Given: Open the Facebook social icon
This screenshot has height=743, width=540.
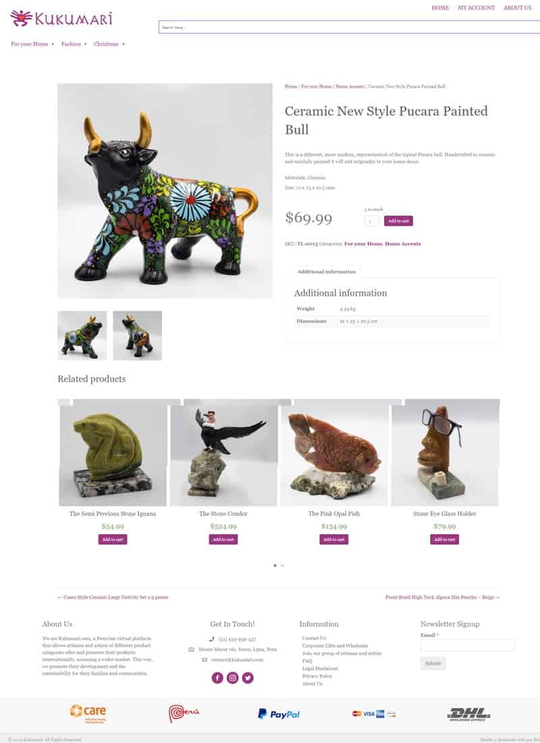Looking at the screenshot, I should [x=217, y=678].
